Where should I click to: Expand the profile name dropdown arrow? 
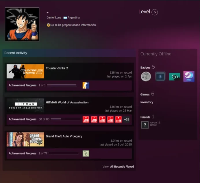pos(48,13)
